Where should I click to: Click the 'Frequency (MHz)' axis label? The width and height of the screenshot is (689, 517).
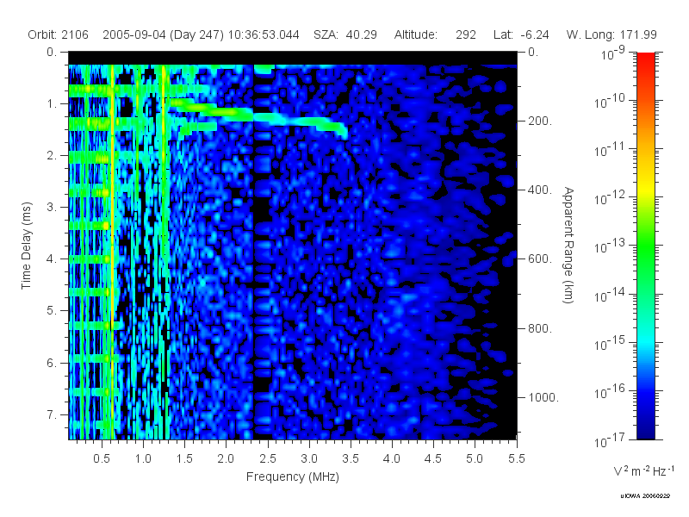pyautogui.click(x=293, y=477)
